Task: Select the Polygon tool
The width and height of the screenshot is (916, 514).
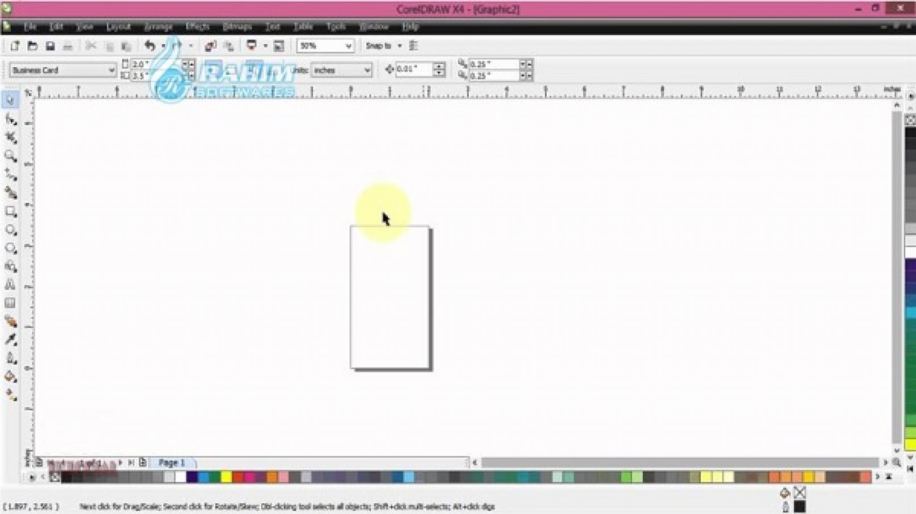Action: (x=10, y=249)
